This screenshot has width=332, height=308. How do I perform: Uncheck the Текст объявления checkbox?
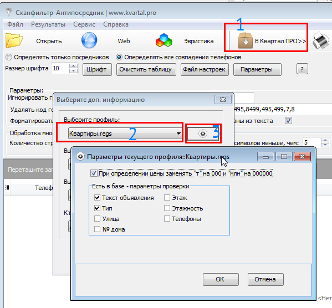[97, 198]
